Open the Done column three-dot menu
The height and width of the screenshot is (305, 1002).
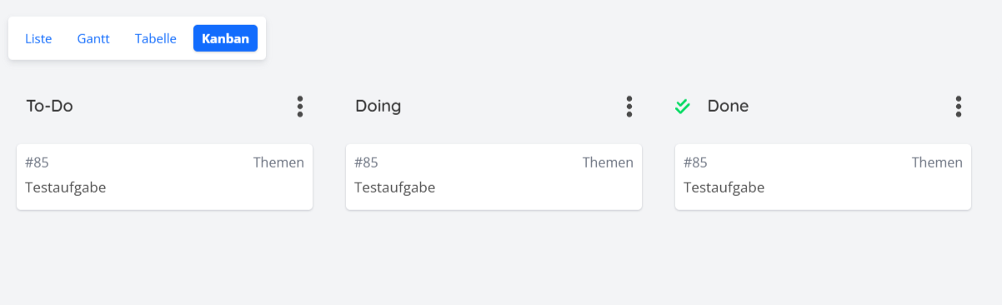pos(959,107)
